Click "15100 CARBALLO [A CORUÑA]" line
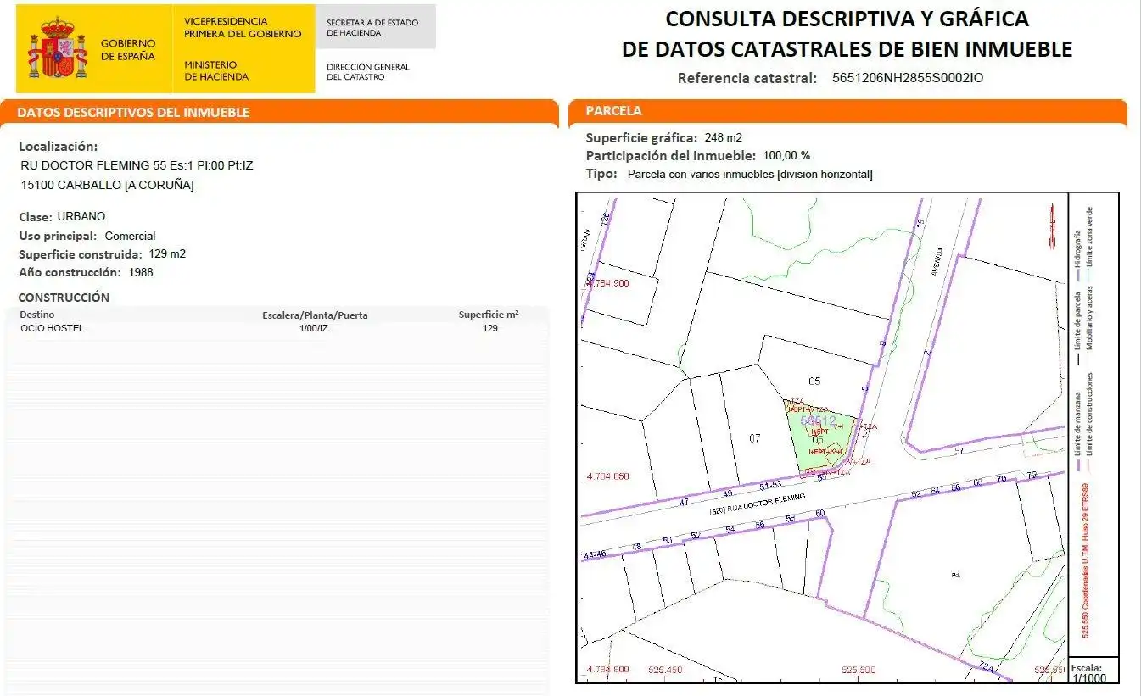 pos(107,186)
